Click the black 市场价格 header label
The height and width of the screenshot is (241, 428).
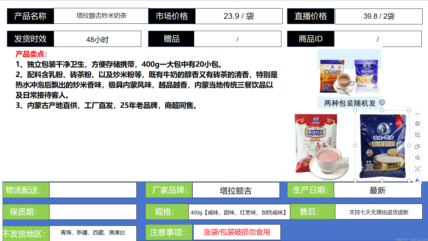(172, 16)
